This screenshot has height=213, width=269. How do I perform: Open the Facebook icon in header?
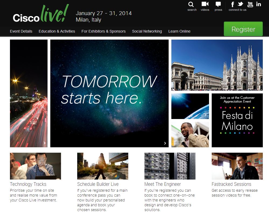[232, 4]
